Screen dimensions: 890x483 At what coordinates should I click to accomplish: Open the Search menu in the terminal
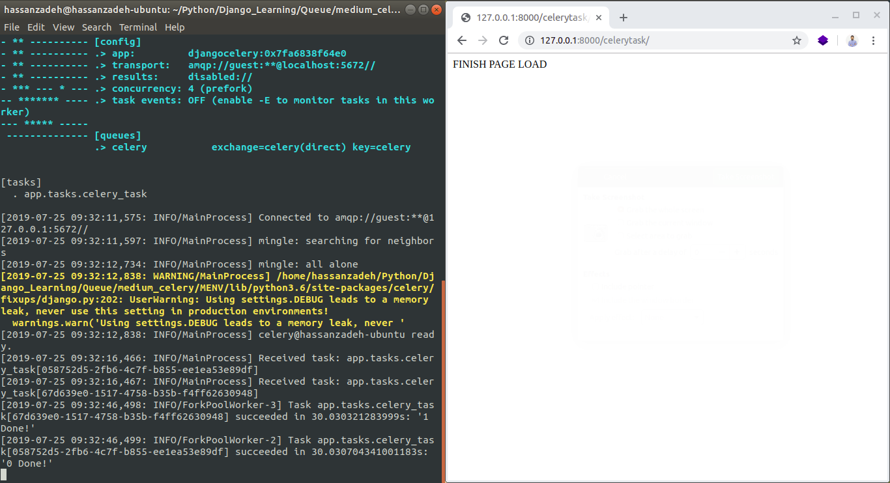point(96,27)
